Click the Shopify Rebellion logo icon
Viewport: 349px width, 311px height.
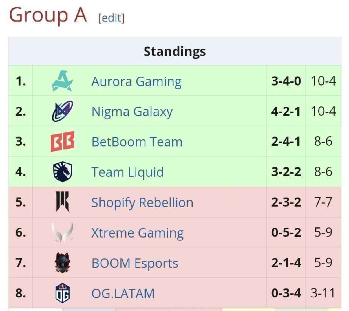pyautogui.click(x=62, y=202)
